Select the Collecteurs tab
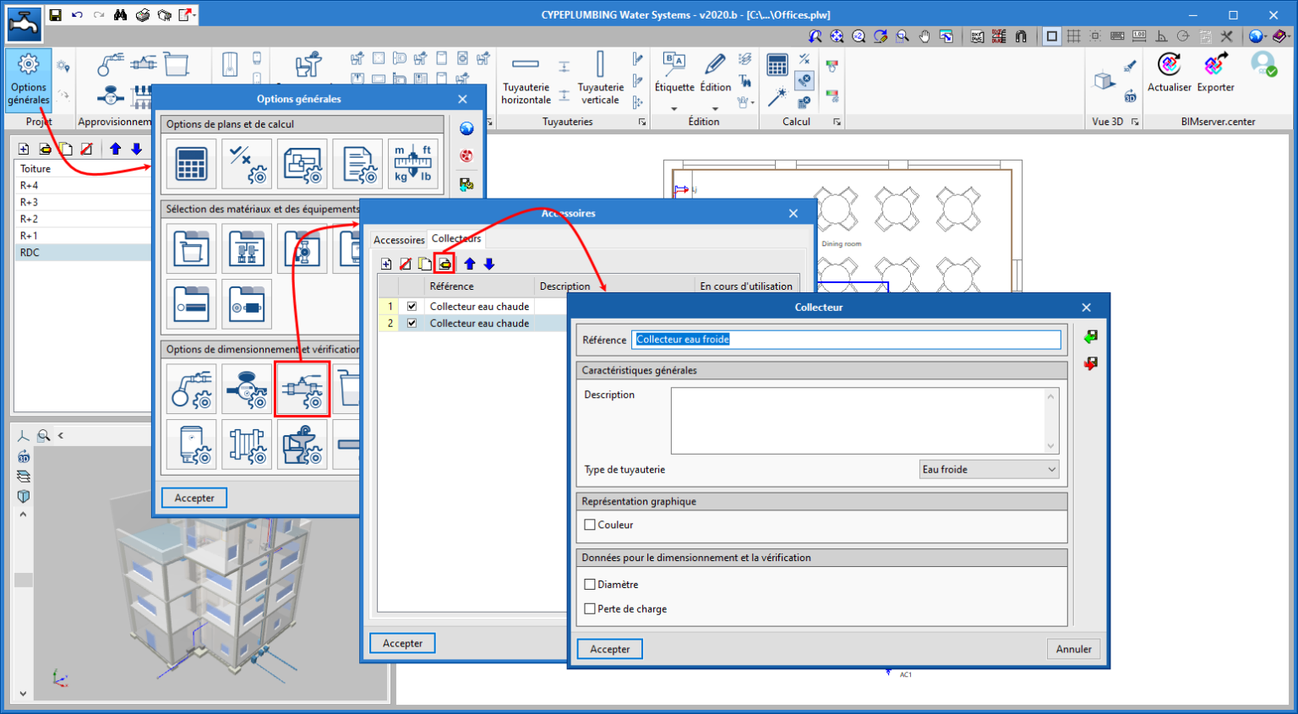 coord(456,239)
